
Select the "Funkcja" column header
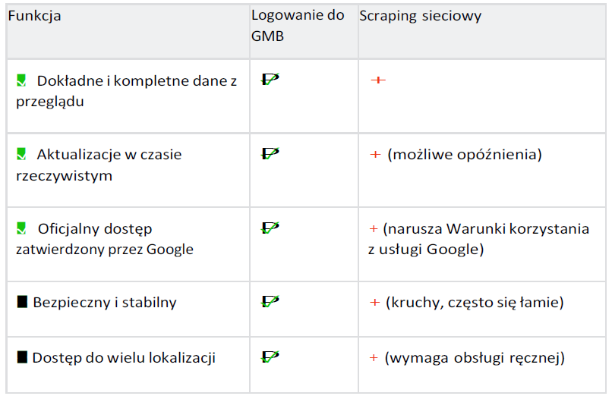pos(35,16)
